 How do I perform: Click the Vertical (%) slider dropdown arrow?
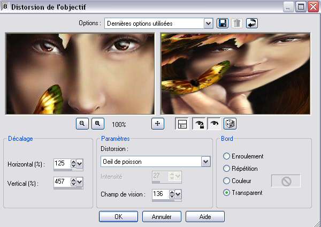(x=79, y=181)
